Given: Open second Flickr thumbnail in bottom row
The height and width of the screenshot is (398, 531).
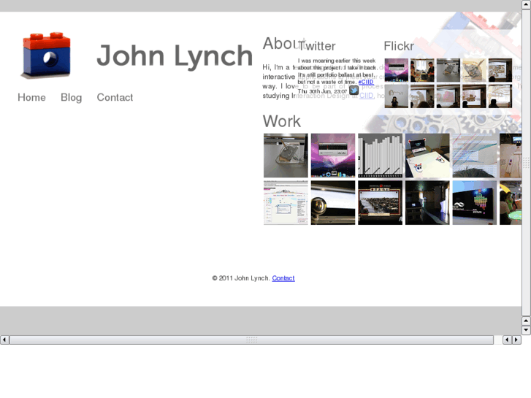Looking at the screenshot, I should click(x=422, y=96).
